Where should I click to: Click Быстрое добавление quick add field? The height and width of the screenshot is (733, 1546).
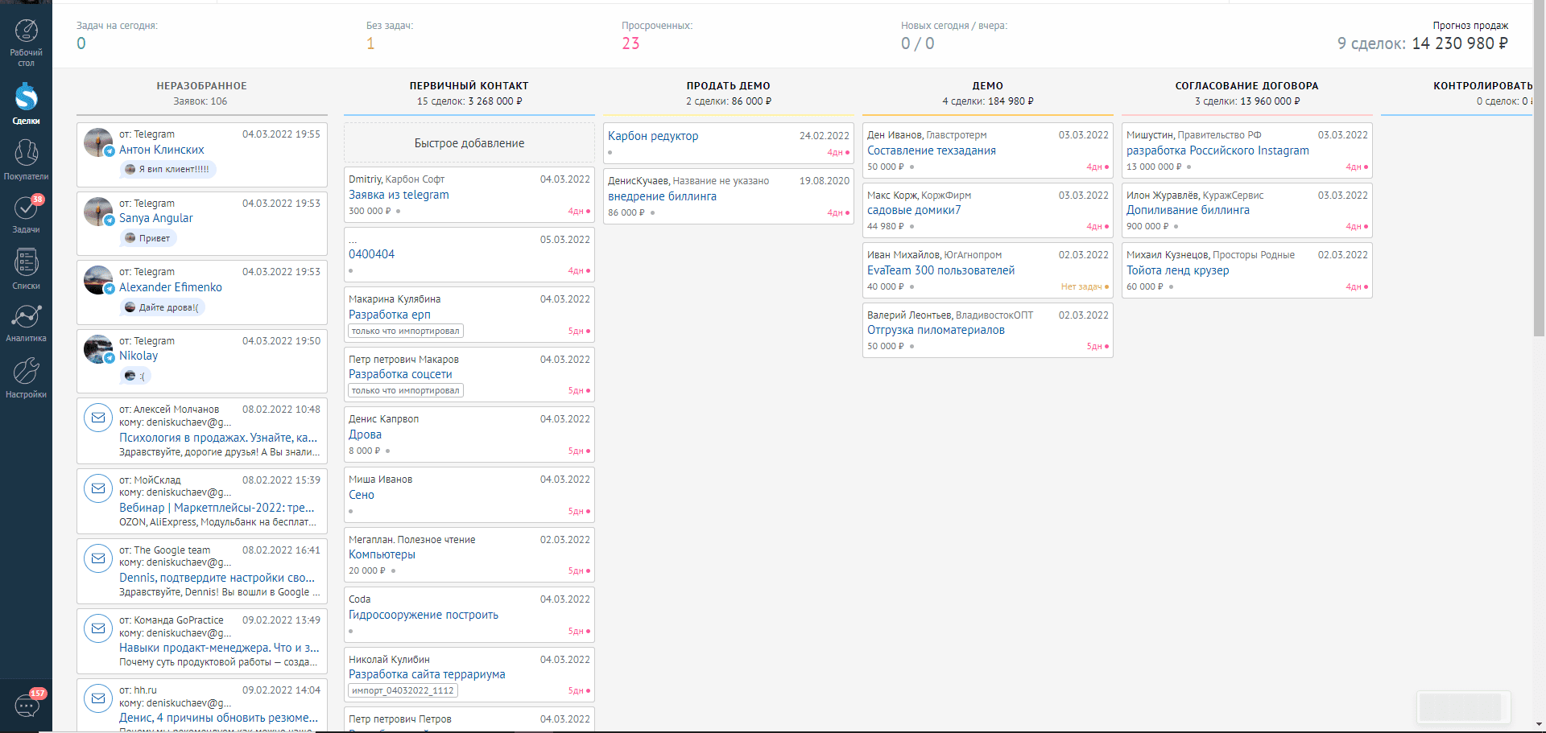pos(469,142)
